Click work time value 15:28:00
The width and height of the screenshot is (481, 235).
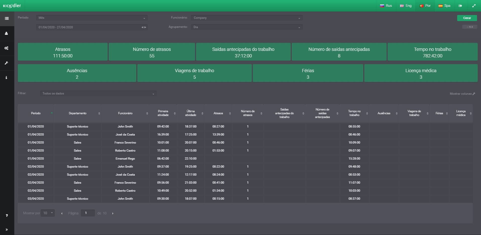coord(354,159)
